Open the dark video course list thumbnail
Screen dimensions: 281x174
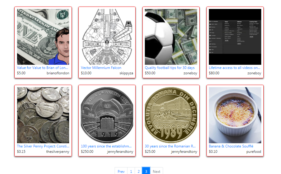coord(235,37)
